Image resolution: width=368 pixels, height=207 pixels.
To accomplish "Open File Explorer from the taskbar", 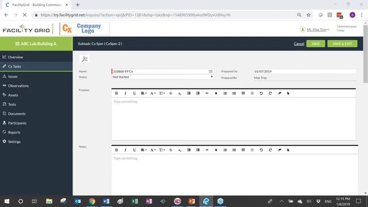I will 49,201.
